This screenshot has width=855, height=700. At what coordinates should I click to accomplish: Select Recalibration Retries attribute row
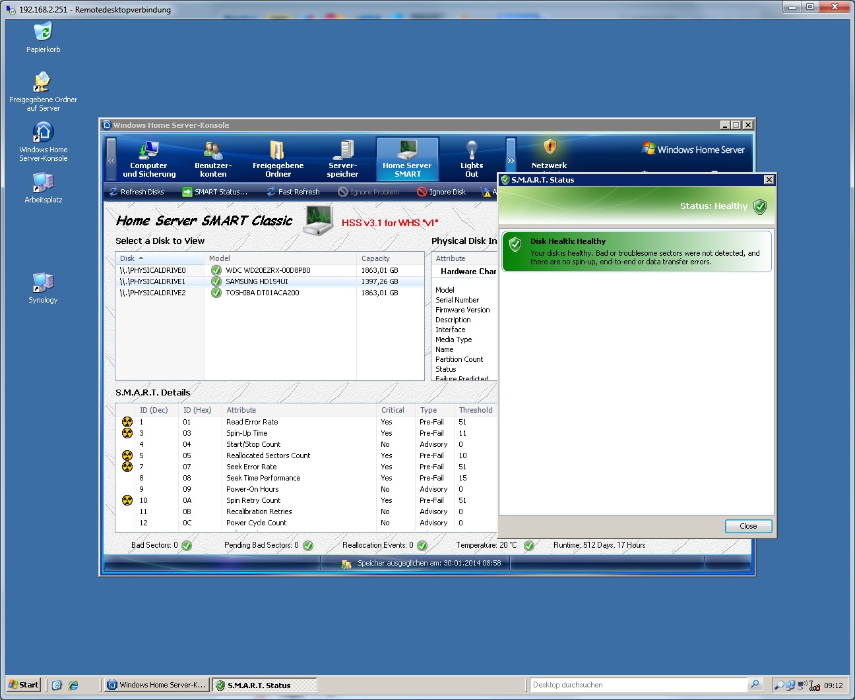[306, 511]
